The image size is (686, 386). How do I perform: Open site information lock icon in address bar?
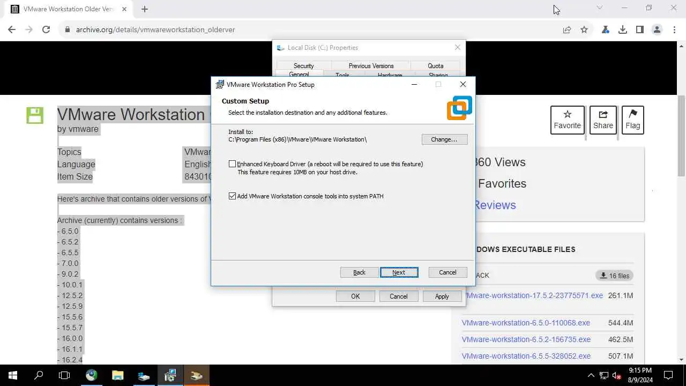click(x=68, y=29)
